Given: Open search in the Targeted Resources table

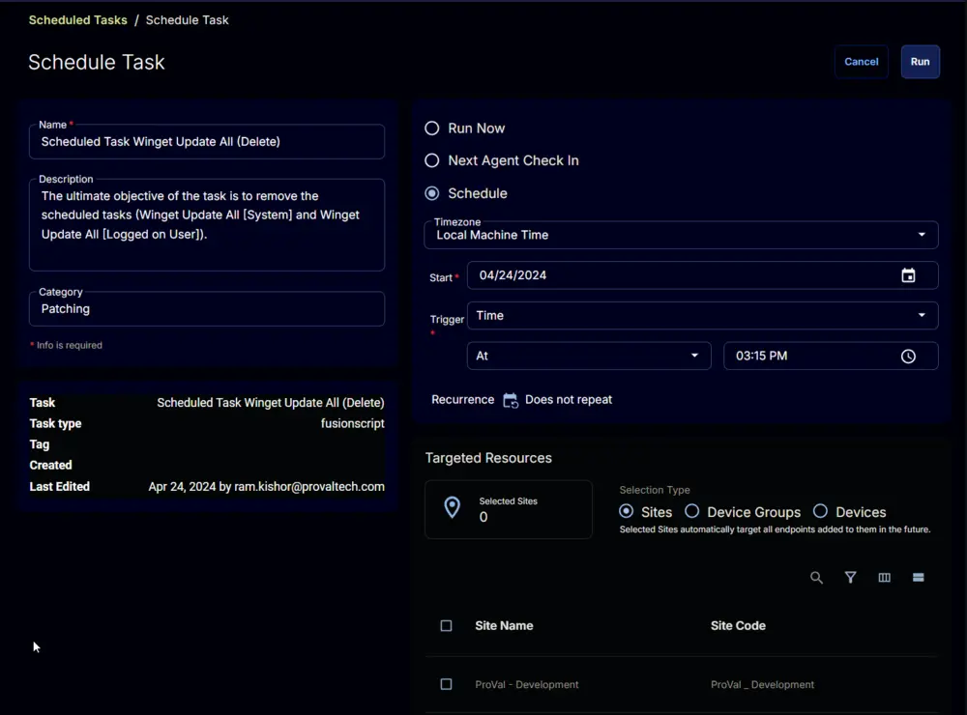Looking at the screenshot, I should (x=816, y=578).
